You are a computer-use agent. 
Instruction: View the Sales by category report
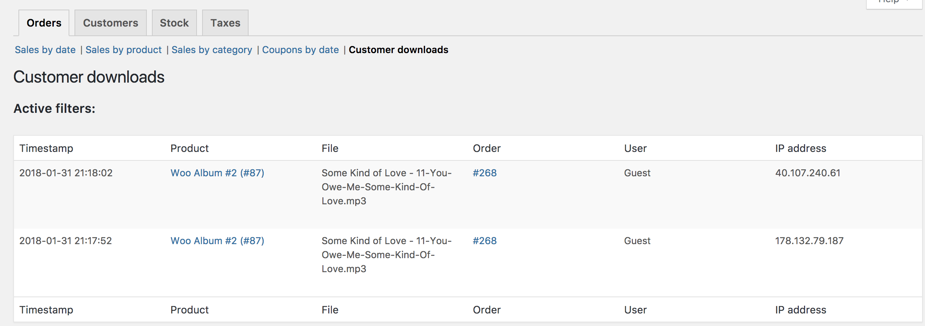coord(211,49)
